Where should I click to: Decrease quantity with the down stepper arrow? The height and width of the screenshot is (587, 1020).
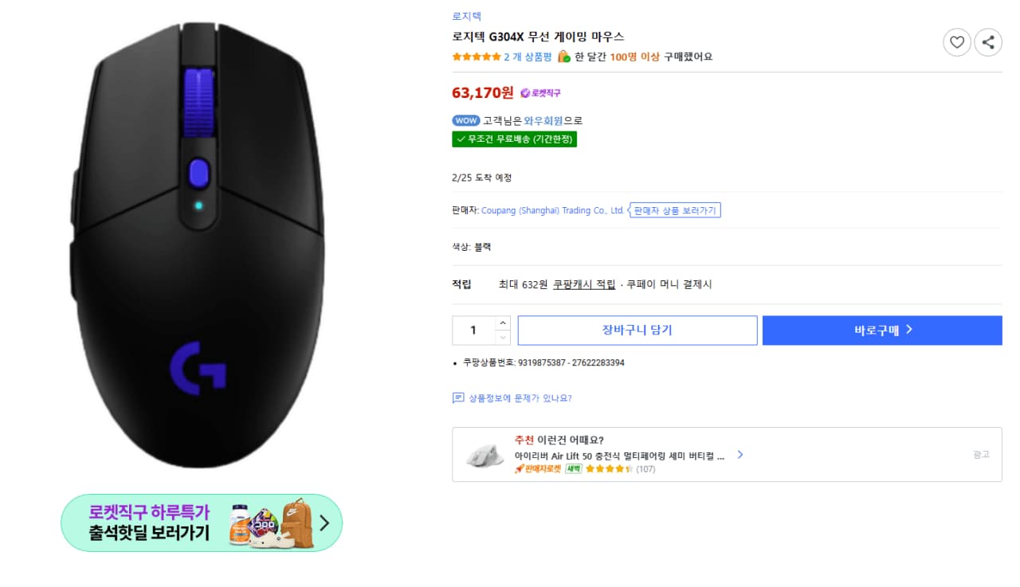[x=503, y=336]
